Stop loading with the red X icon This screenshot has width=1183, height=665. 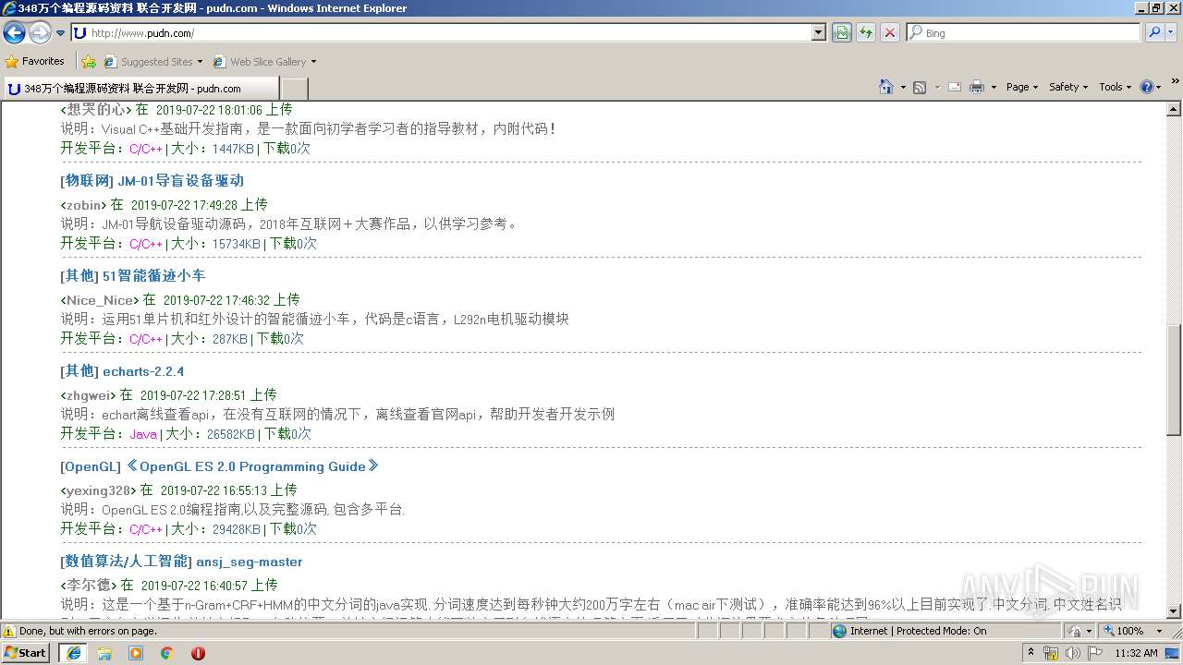pos(890,33)
